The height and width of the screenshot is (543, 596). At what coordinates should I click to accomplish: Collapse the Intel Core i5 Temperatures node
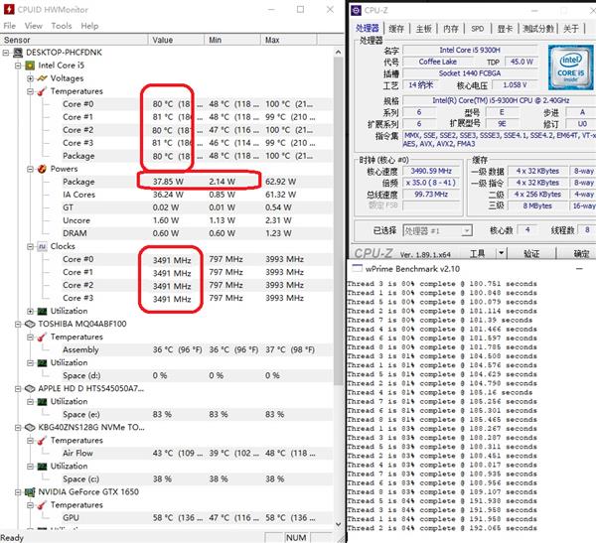click(x=30, y=91)
